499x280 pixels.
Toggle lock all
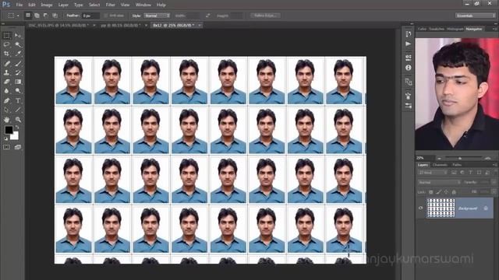454,192
